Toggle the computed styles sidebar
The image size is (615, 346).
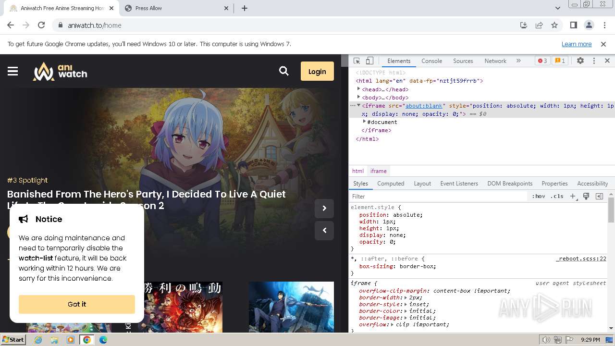pyautogui.click(x=599, y=196)
